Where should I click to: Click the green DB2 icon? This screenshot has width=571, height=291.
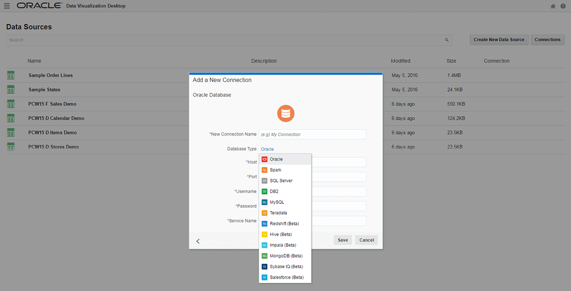[265, 191]
